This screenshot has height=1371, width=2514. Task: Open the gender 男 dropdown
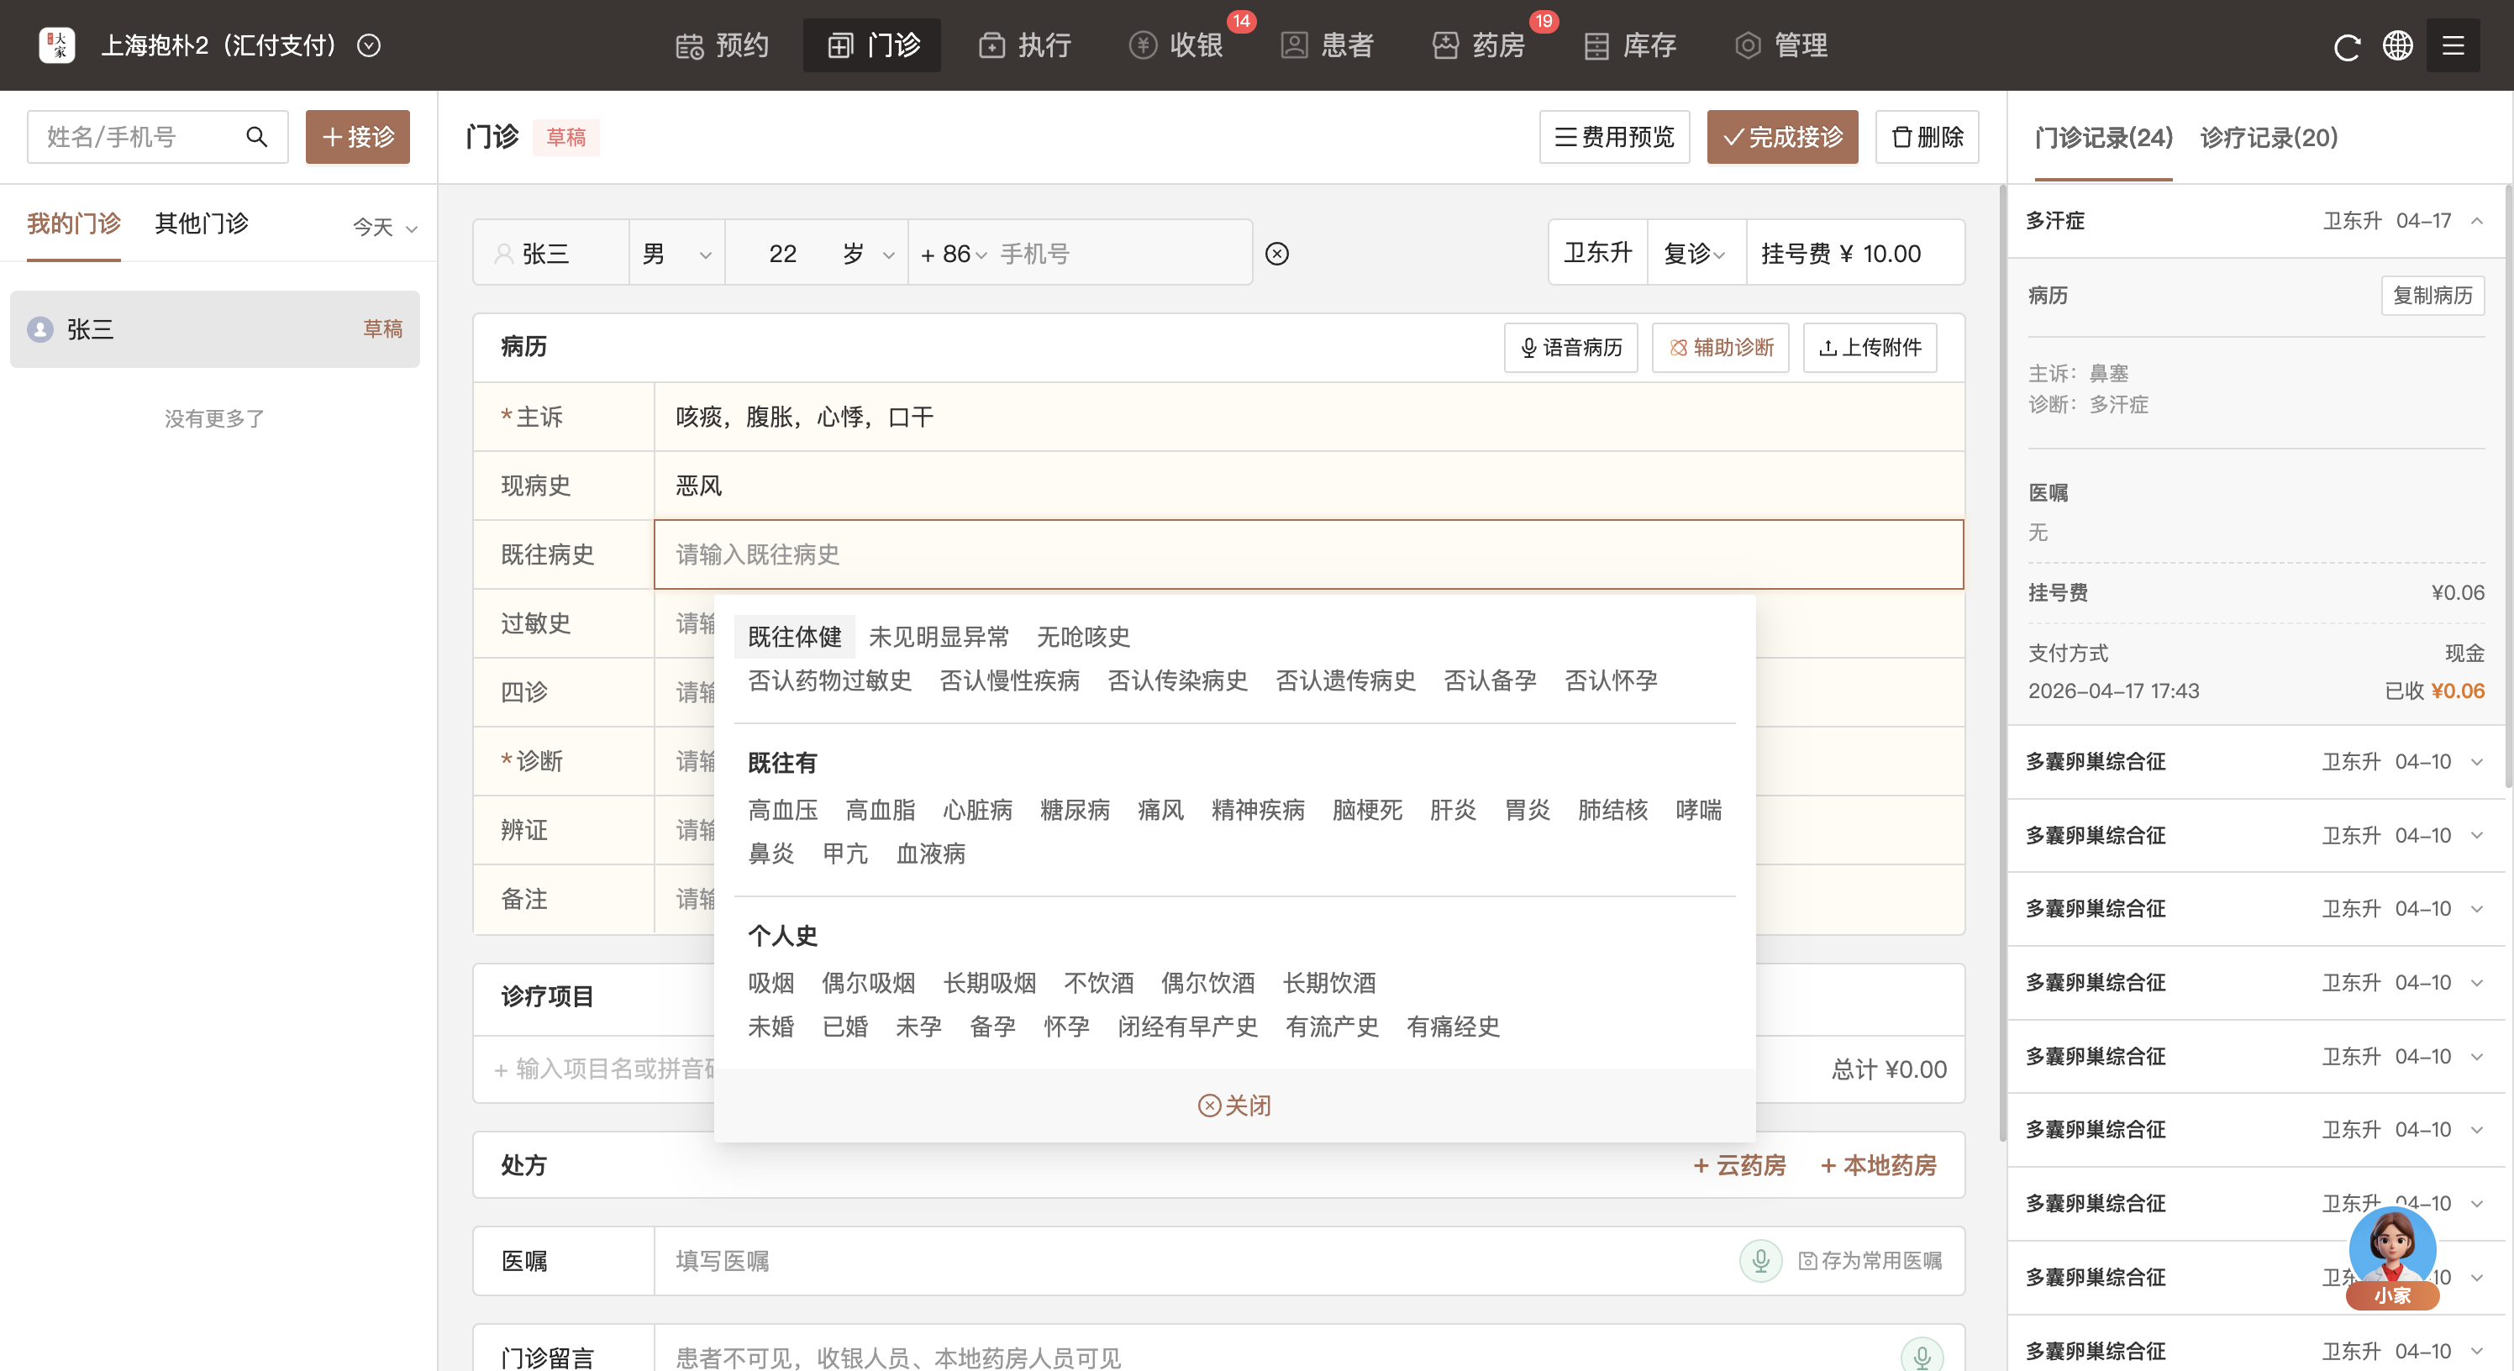(x=676, y=254)
